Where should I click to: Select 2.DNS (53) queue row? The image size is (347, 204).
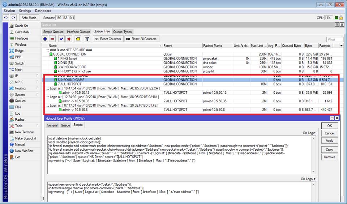pos(190,63)
